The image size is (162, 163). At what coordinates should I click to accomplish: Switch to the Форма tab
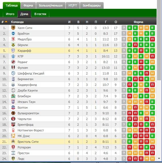pyautogui.click(x=28, y=5)
